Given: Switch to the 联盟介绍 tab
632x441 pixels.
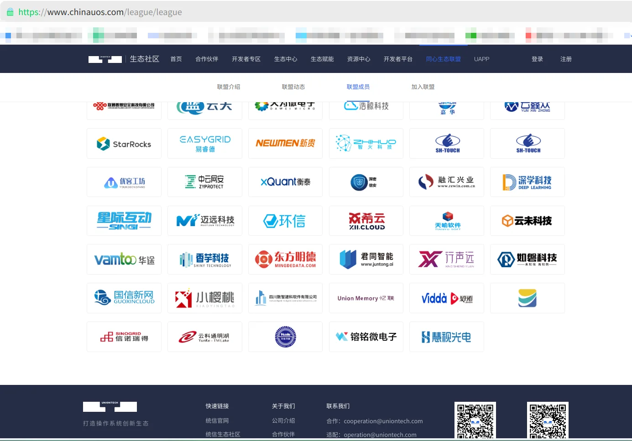Looking at the screenshot, I should (x=229, y=87).
